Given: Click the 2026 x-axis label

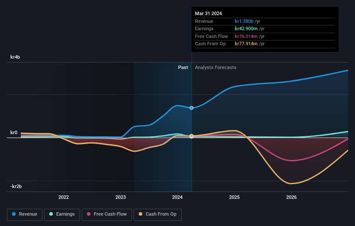Looking at the screenshot, I should coord(291,197).
